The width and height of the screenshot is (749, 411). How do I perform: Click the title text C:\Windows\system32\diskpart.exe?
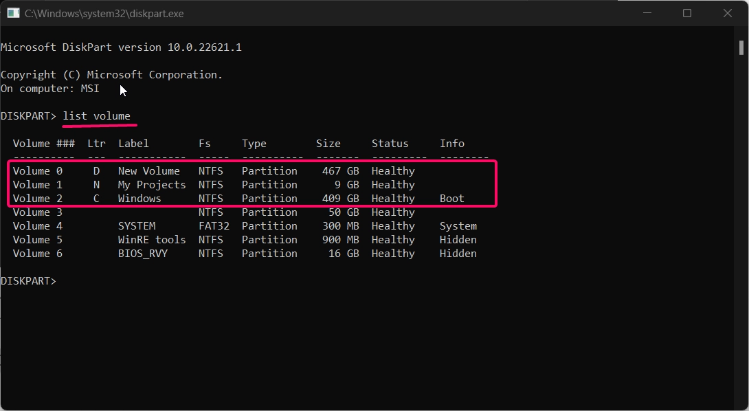click(x=104, y=14)
